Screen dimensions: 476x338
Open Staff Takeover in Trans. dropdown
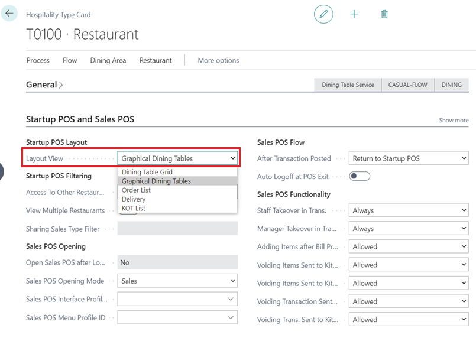point(408,210)
